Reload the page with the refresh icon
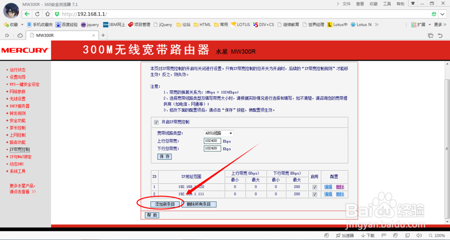 pyautogui.click(x=37, y=14)
